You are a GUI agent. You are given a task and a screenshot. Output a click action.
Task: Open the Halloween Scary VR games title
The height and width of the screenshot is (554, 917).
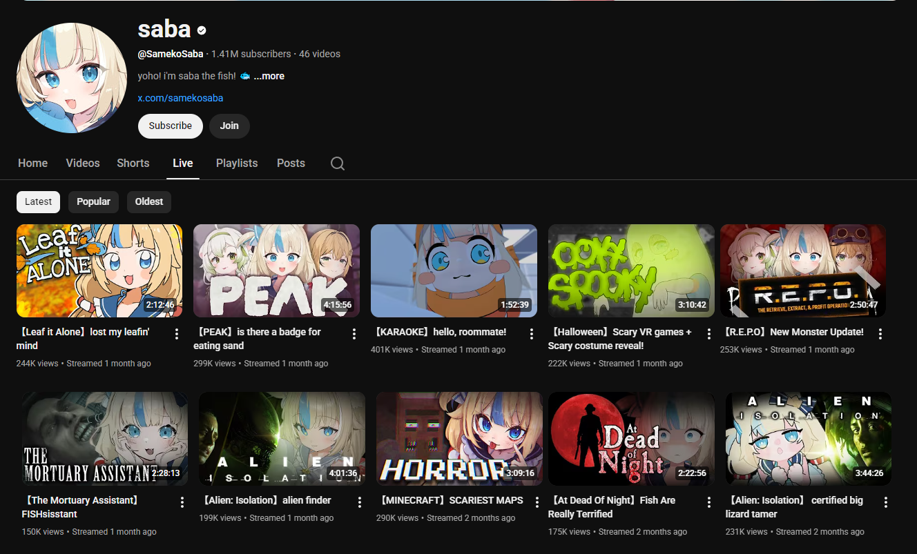[x=620, y=339]
